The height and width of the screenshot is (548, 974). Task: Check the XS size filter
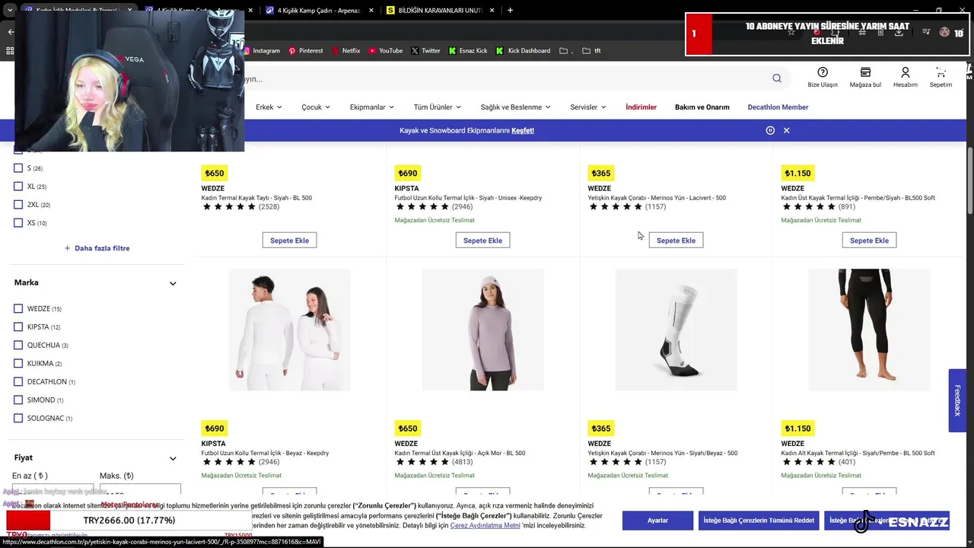click(x=18, y=223)
